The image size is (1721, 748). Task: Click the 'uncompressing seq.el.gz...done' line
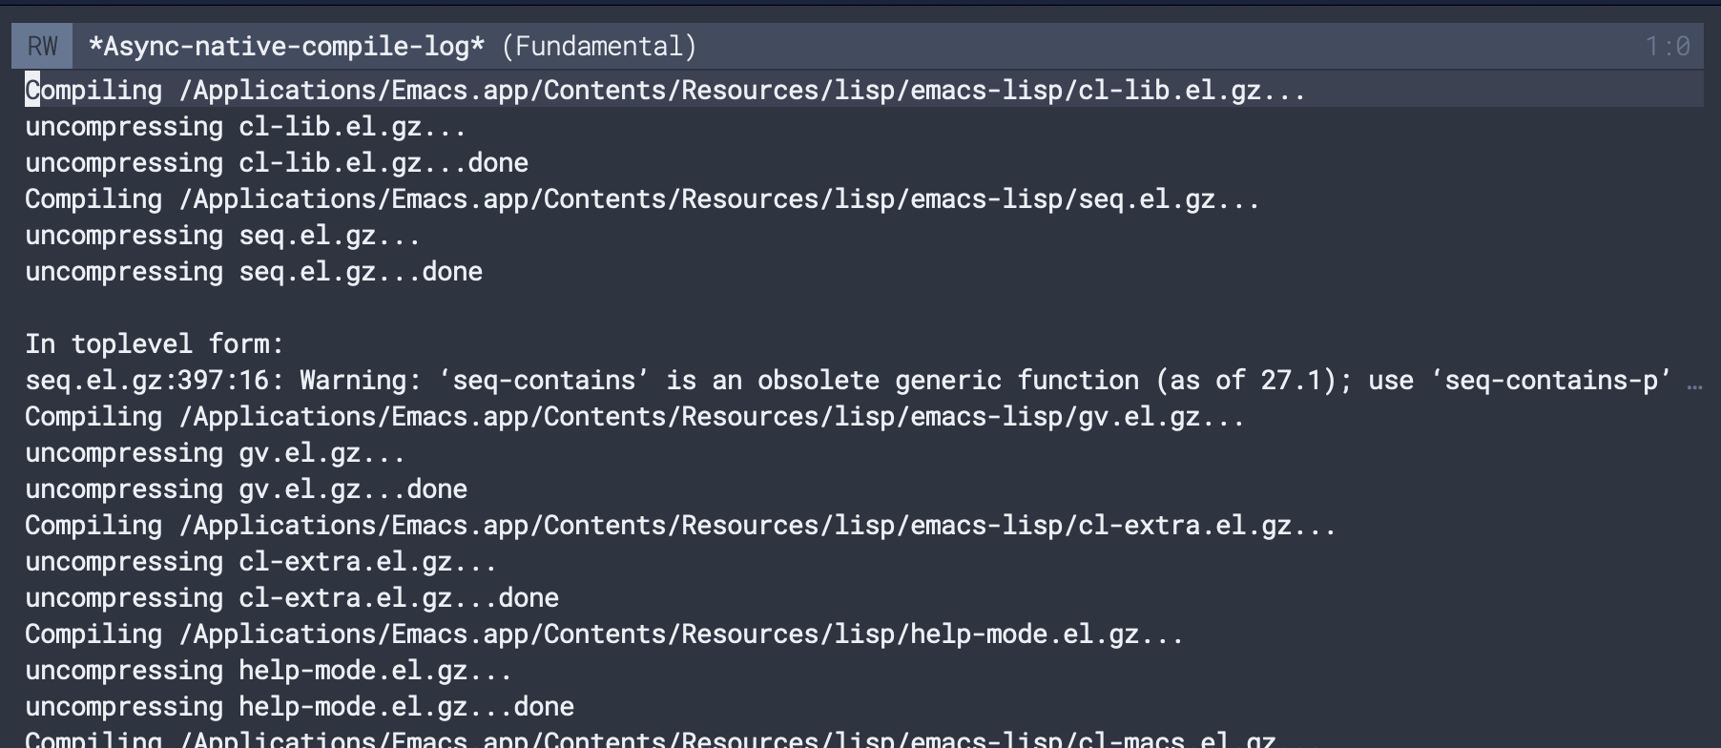tap(254, 272)
